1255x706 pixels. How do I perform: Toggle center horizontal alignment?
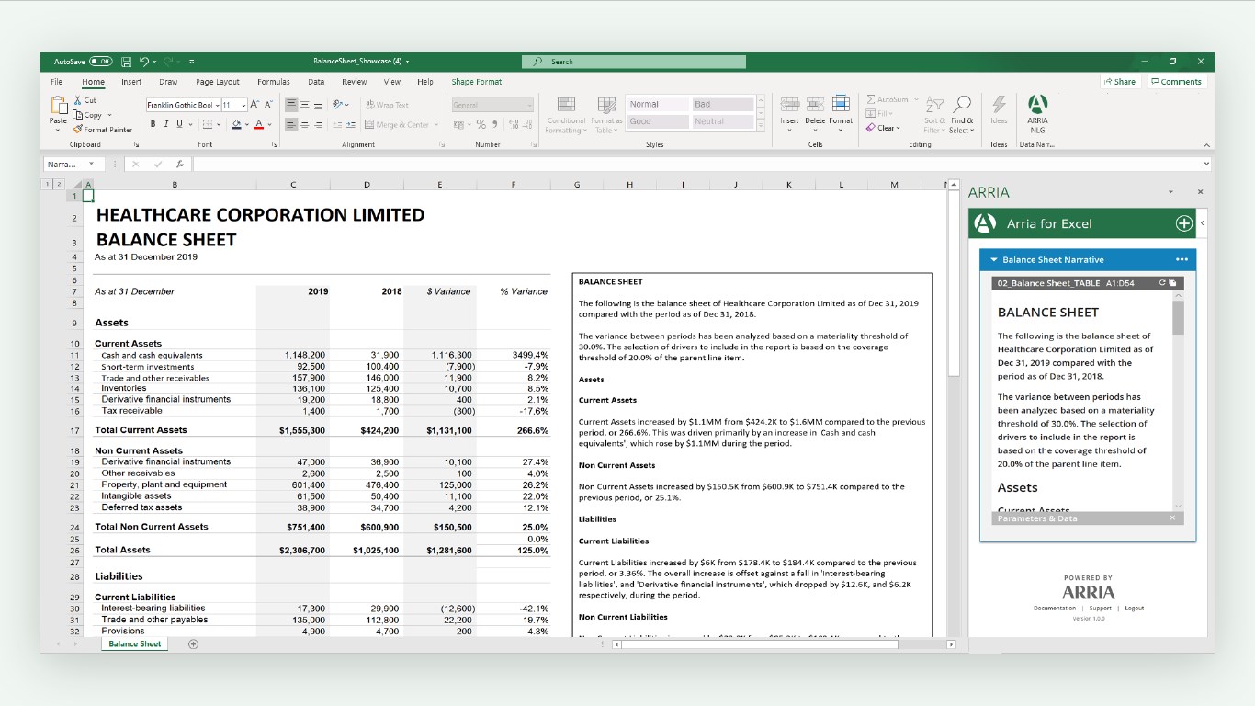[x=304, y=124]
